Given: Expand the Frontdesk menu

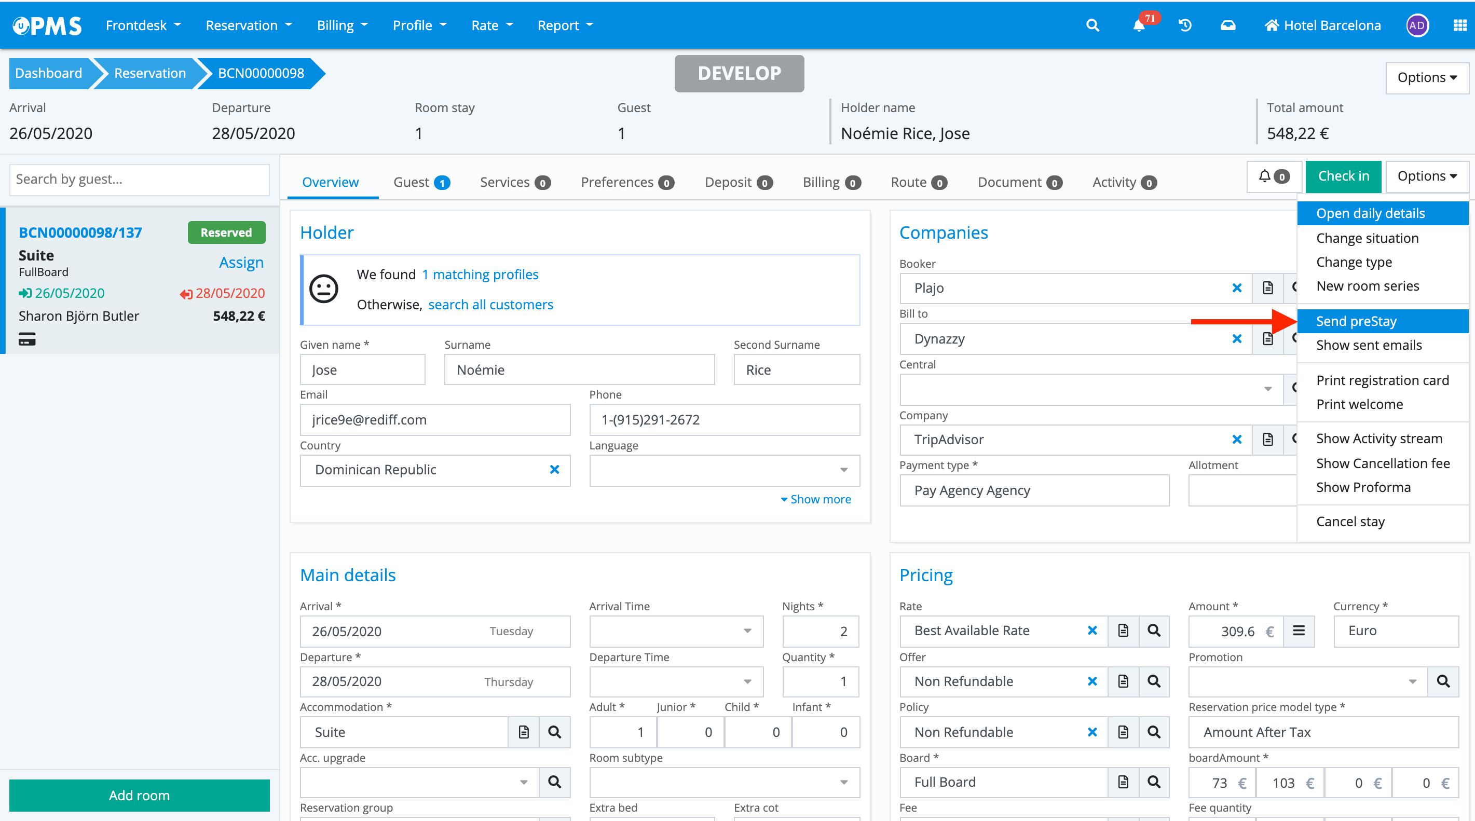Looking at the screenshot, I should point(143,25).
